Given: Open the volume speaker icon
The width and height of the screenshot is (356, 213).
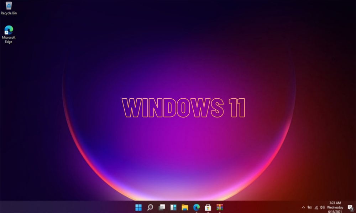Looking at the screenshot, I should 323,207.
